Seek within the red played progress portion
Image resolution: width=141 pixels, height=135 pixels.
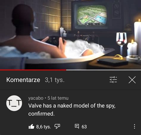(33, 70)
